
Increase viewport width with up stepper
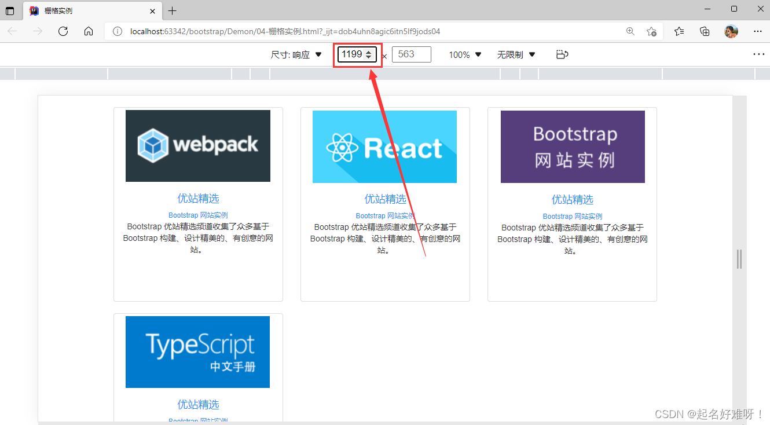coord(369,52)
